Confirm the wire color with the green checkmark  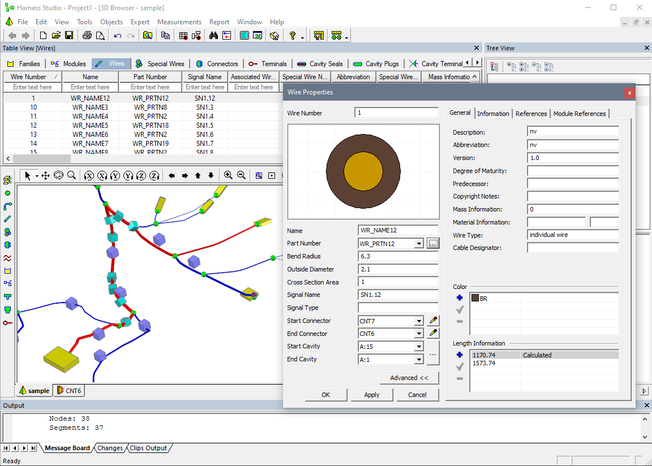pyautogui.click(x=460, y=309)
